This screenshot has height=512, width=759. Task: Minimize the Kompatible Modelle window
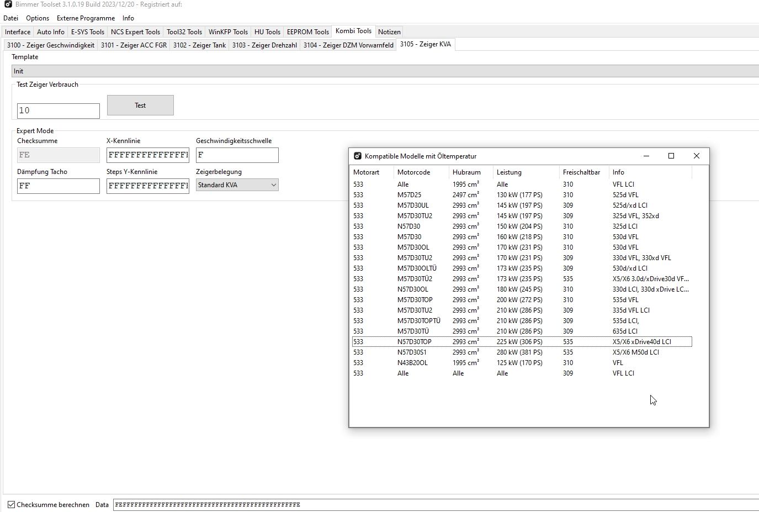point(646,156)
